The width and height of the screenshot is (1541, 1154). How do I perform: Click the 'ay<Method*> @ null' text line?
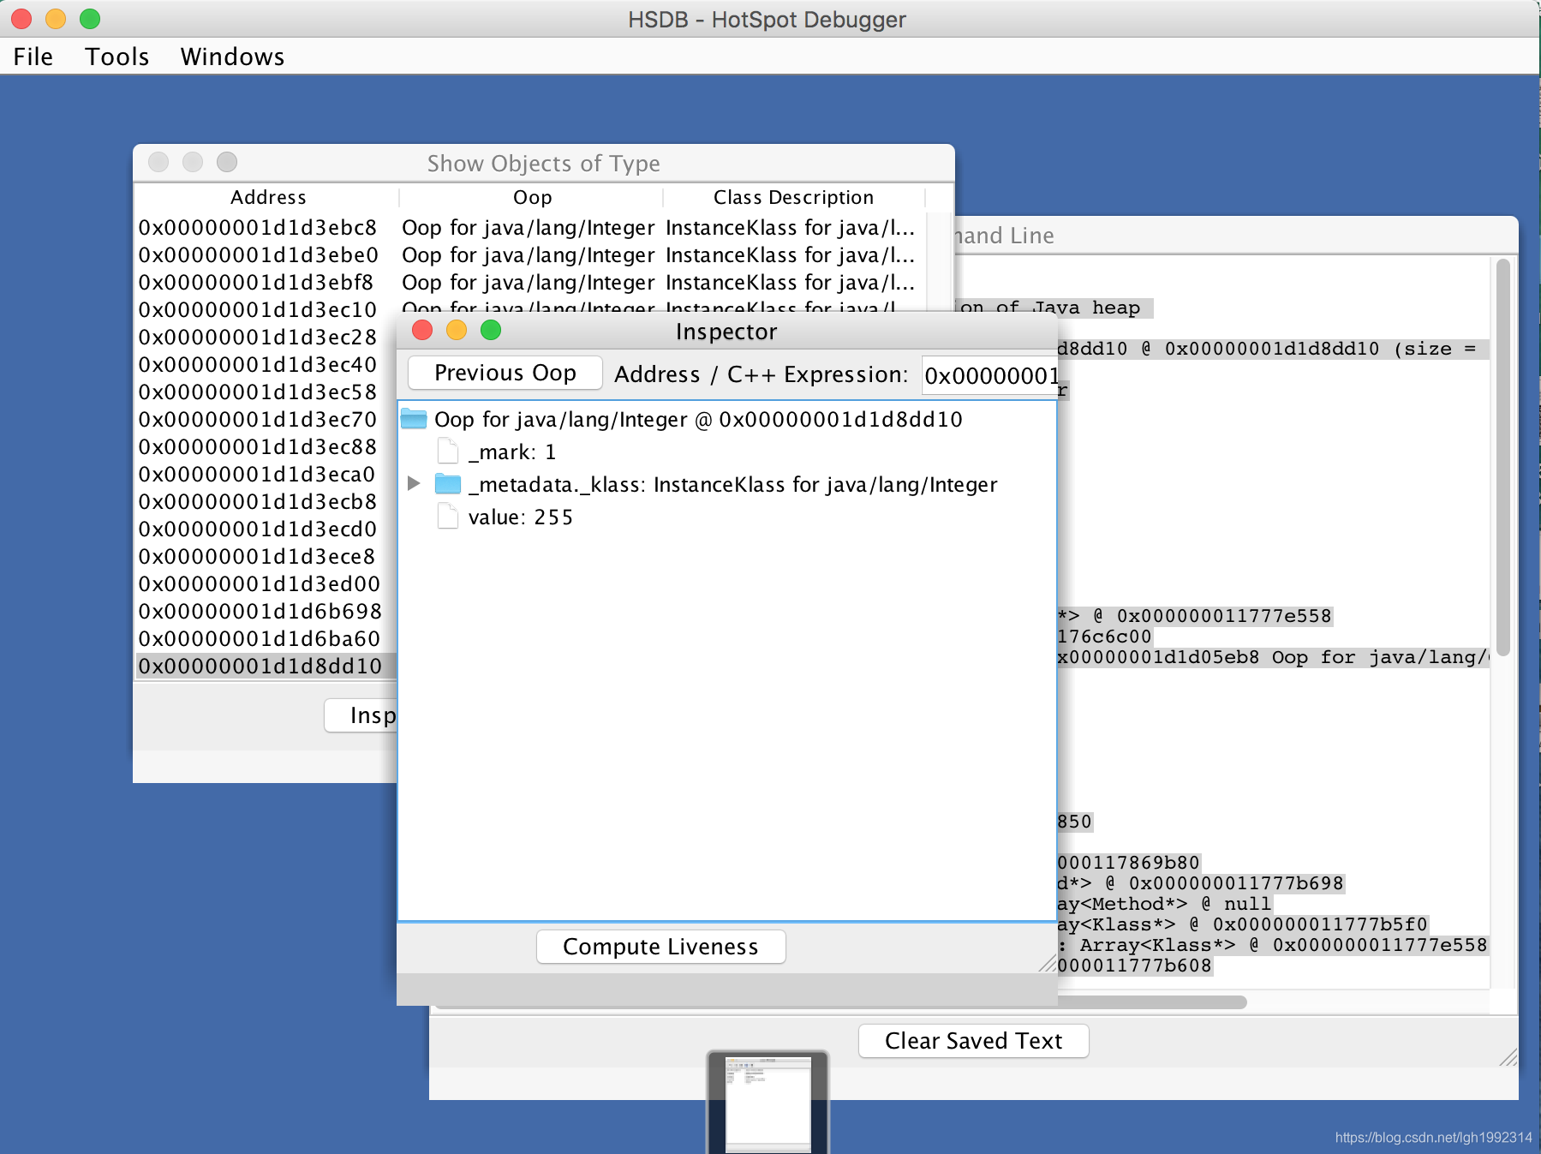click(1165, 904)
